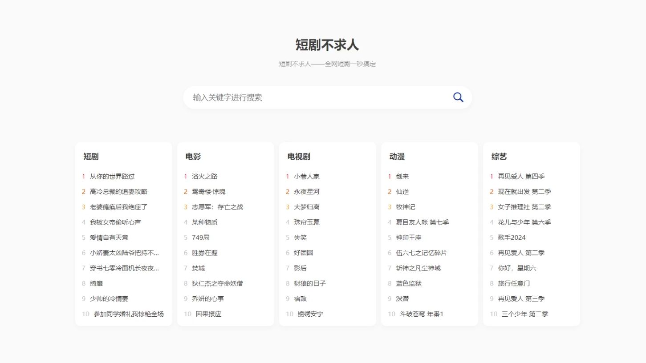The image size is (646, 363).
Task: Choose variety show 花儿与少年 第六季
Action: 524,222
